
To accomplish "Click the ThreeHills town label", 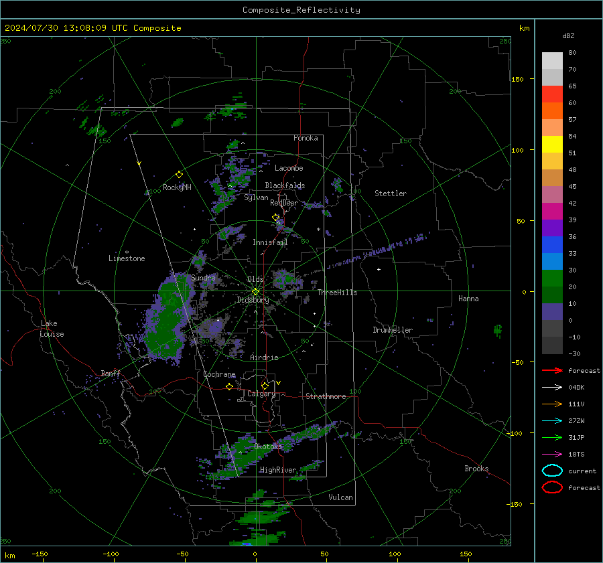I will (x=337, y=293).
